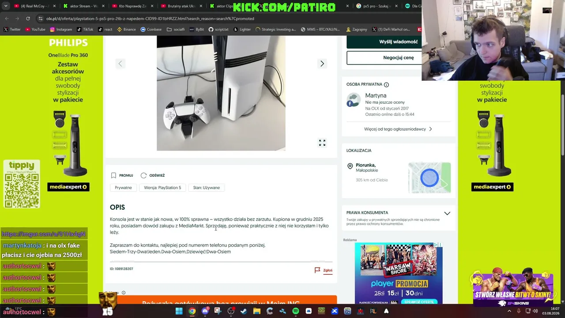Screen dimensions: 565x318
Task: Open the react bookmark
Action: (105, 30)
